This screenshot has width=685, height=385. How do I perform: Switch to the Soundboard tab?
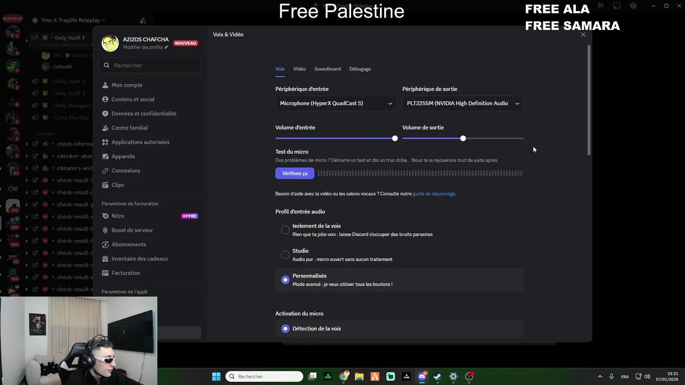tap(328, 69)
